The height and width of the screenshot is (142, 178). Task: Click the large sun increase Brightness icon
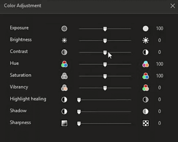(145, 40)
